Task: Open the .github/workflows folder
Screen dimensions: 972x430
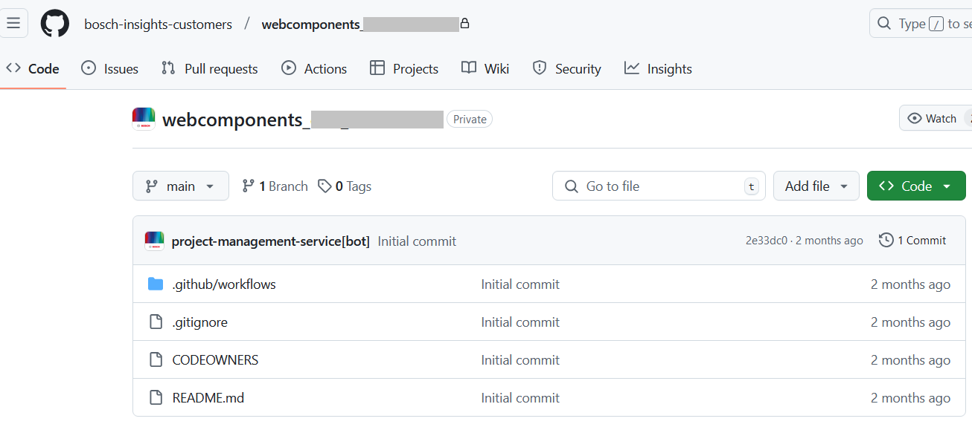Action: [223, 284]
